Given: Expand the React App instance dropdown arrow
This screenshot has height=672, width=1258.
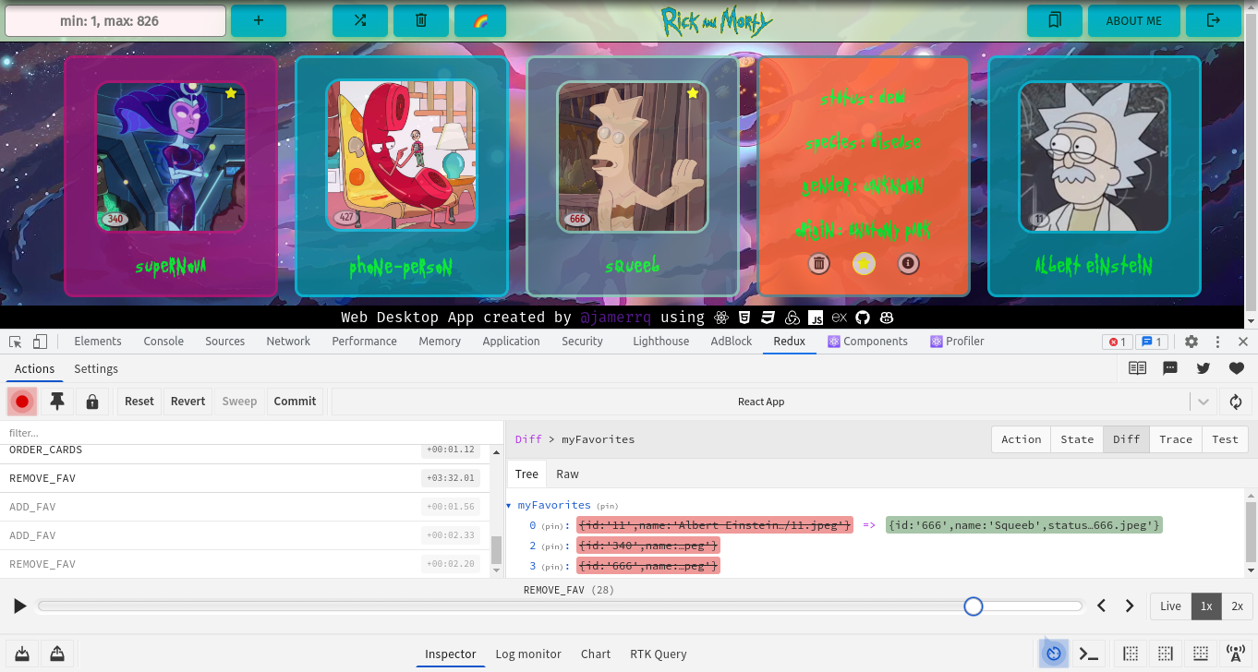Looking at the screenshot, I should click(x=1203, y=402).
